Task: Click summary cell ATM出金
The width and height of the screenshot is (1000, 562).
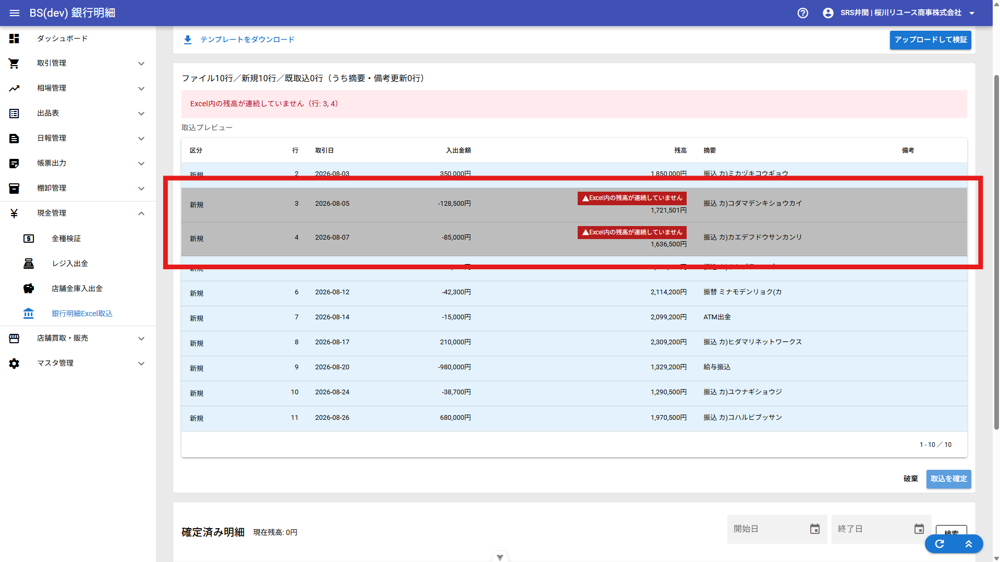Action: (717, 317)
